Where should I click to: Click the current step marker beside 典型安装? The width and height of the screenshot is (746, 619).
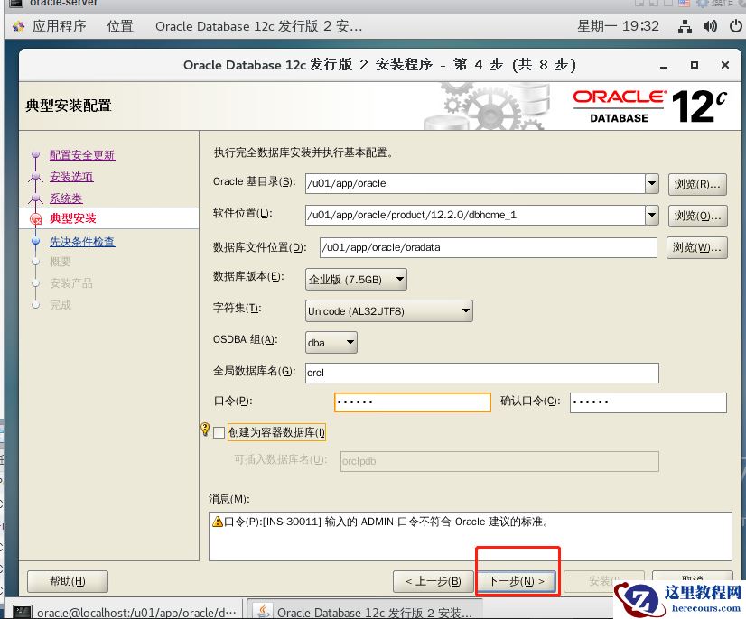[x=36, y=218]
